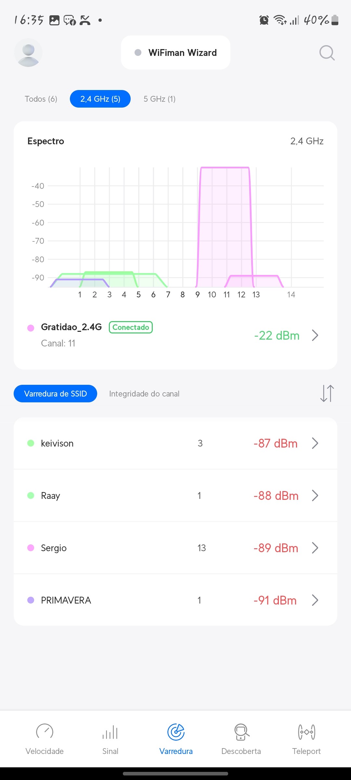The height and width of the screenshot is (780, 351).
Task: Select the Varredura scan icon
Action: pos(176,732)
